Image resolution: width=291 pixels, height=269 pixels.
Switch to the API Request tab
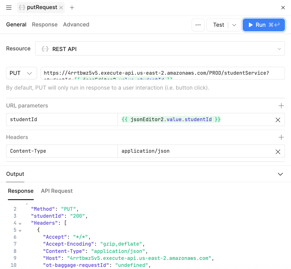point(56,191)
